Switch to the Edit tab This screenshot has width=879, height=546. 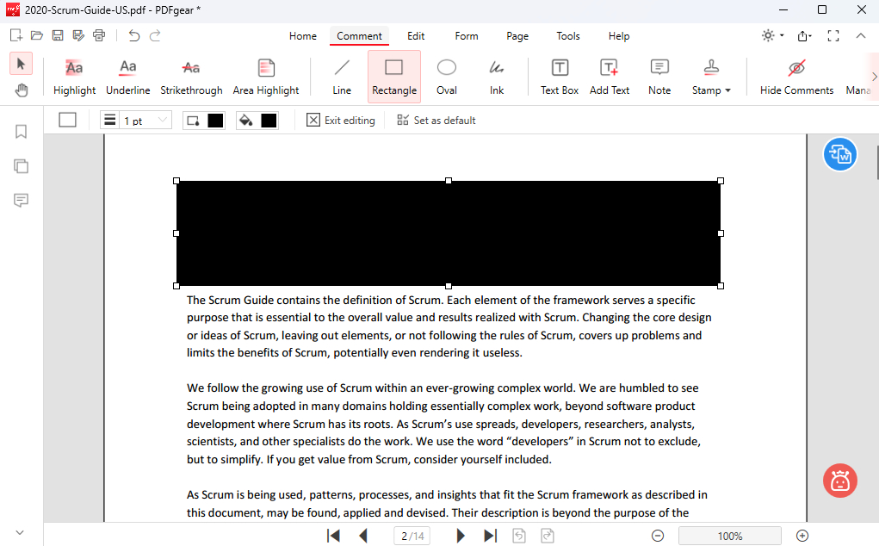pos(416,36)
